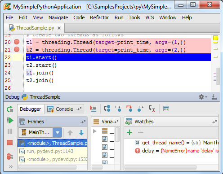The image size is (223, 174).
Task: Open the Refactor menu
Action: (99, 17)
